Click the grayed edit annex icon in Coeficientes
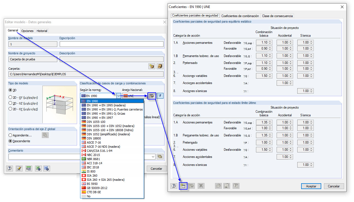 [191, 186]
